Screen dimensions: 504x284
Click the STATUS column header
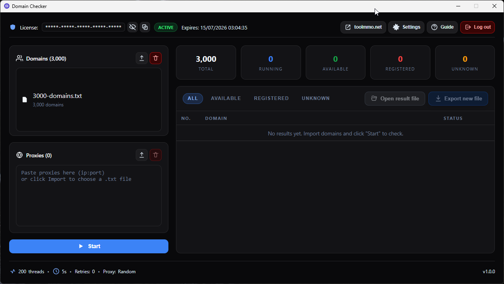[453, 118]
